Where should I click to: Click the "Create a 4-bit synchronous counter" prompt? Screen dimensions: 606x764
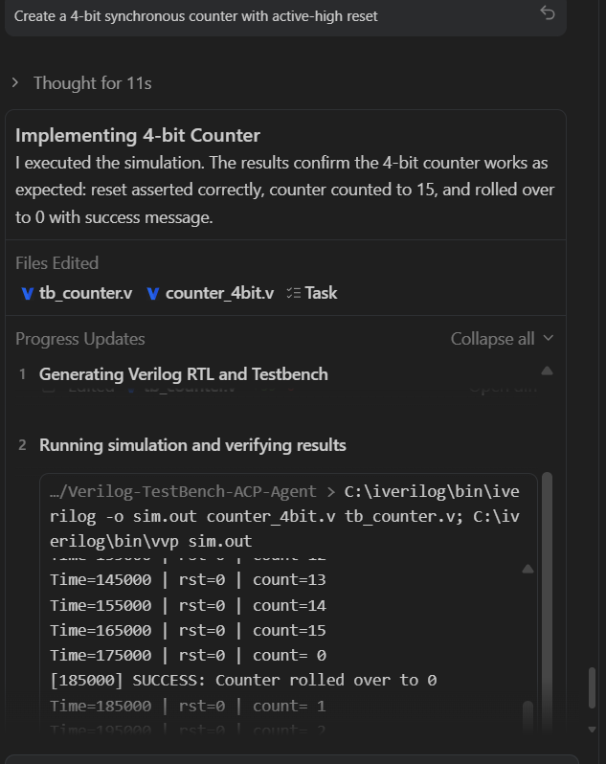[196, 16]
